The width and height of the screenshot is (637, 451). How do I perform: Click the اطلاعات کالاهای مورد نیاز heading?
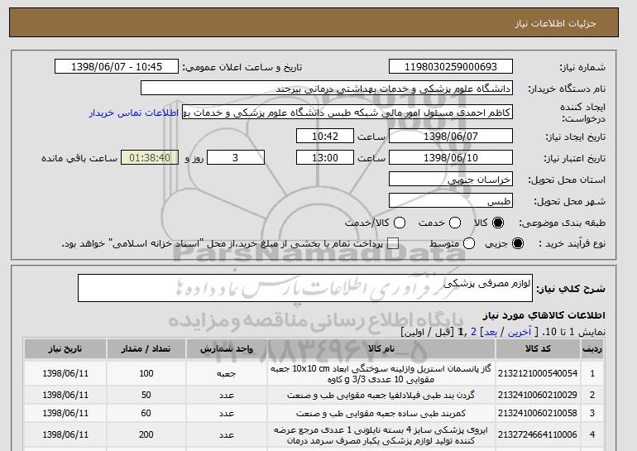coord(544,315)
